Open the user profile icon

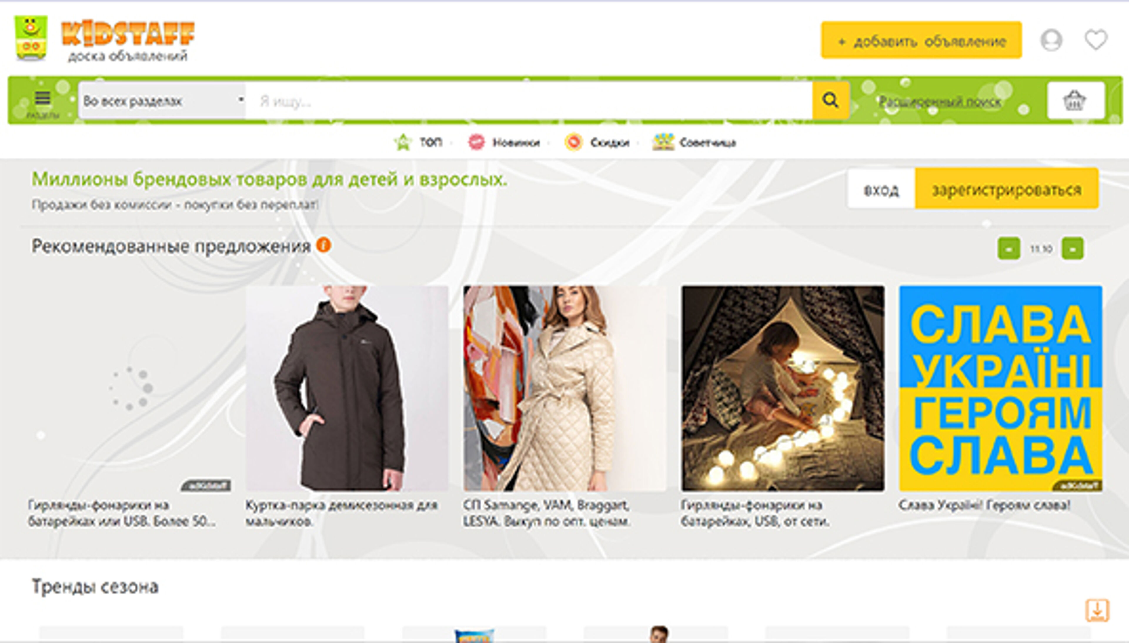pyautogui.click(x=1051, y=41)
